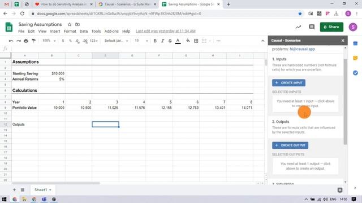Open the font family dropdown
This screenshot has height=203, width=362.
(x=116, y=41)
